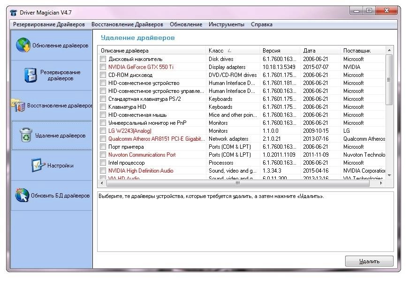Open Восстановление Драйверов menu

point(127,24)
